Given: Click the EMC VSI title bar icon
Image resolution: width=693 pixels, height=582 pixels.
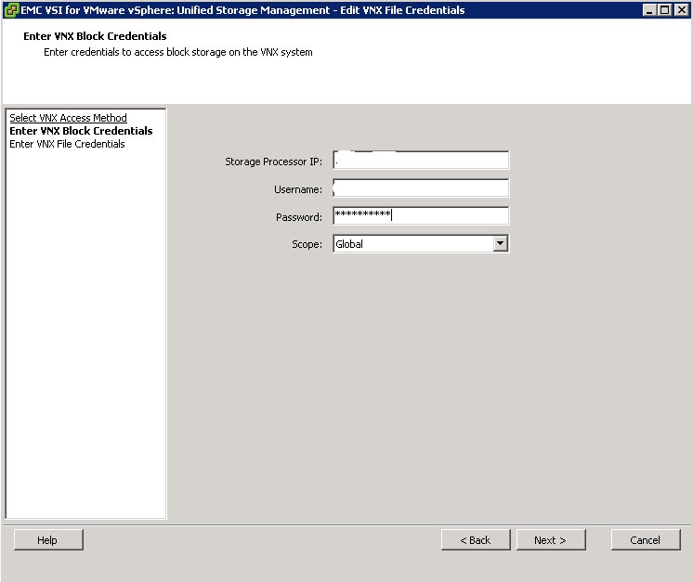Looking at the screenshot, I should (x=11, y=10).
